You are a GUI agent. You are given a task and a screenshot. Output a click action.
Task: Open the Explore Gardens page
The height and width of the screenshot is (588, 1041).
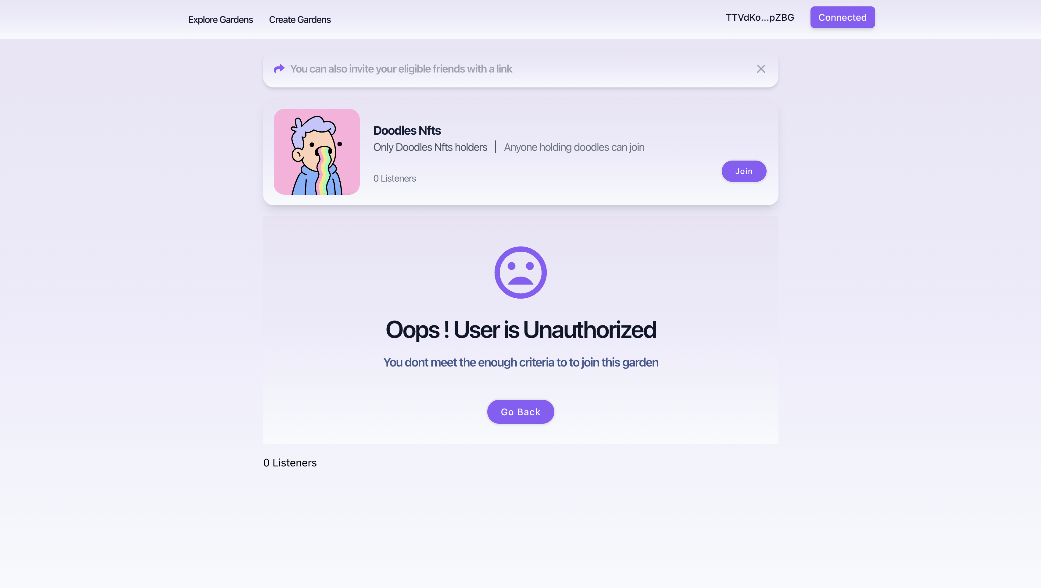tap(220, 19)
